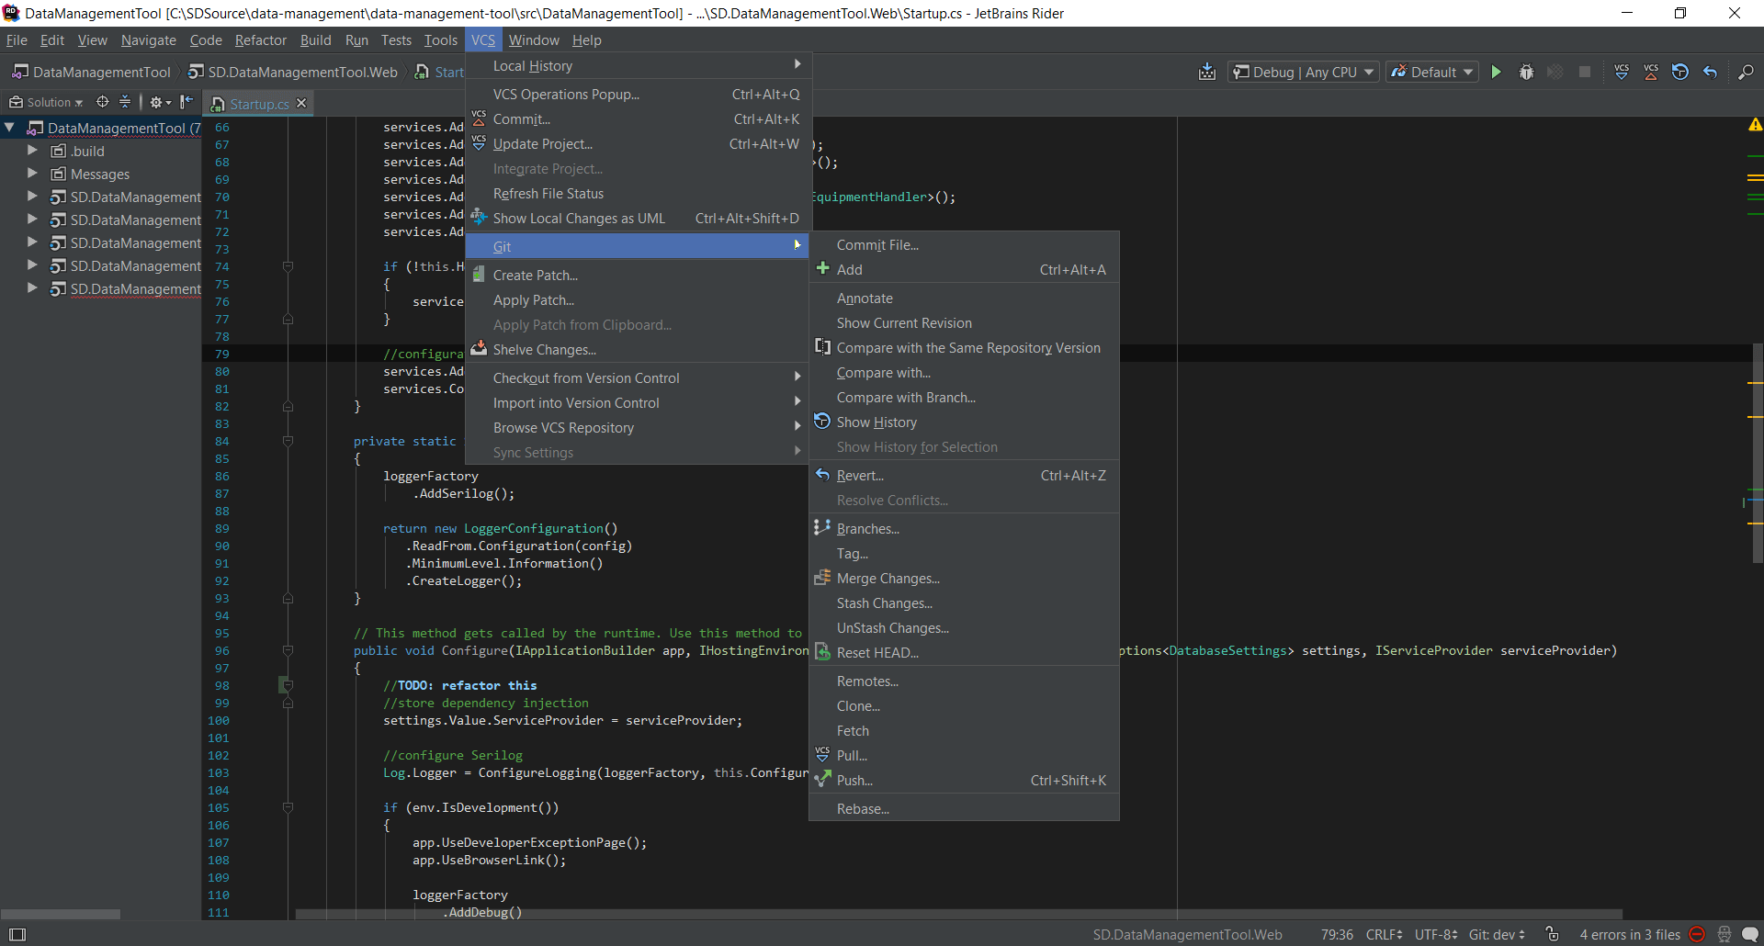Open the Git: dev branch widget

(x=1497, y=934)
